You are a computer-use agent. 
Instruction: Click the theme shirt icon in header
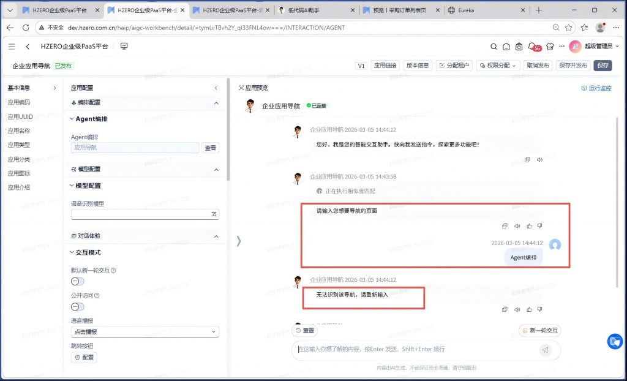[x=549, y=47]
